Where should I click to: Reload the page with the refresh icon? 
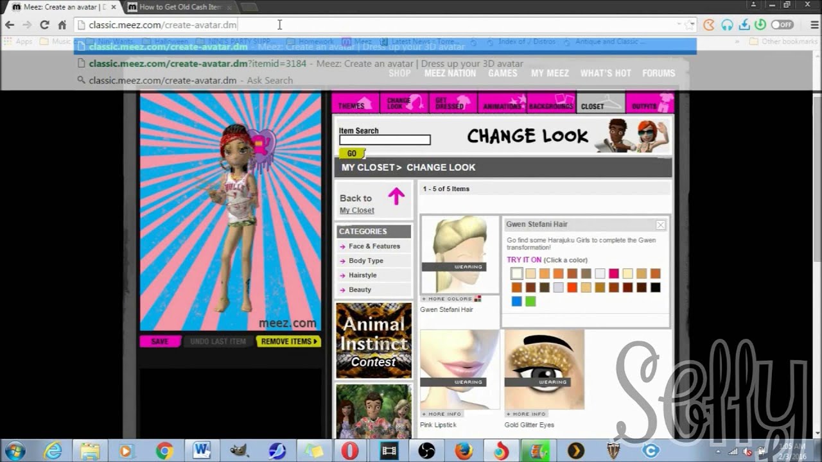[44, 25]
